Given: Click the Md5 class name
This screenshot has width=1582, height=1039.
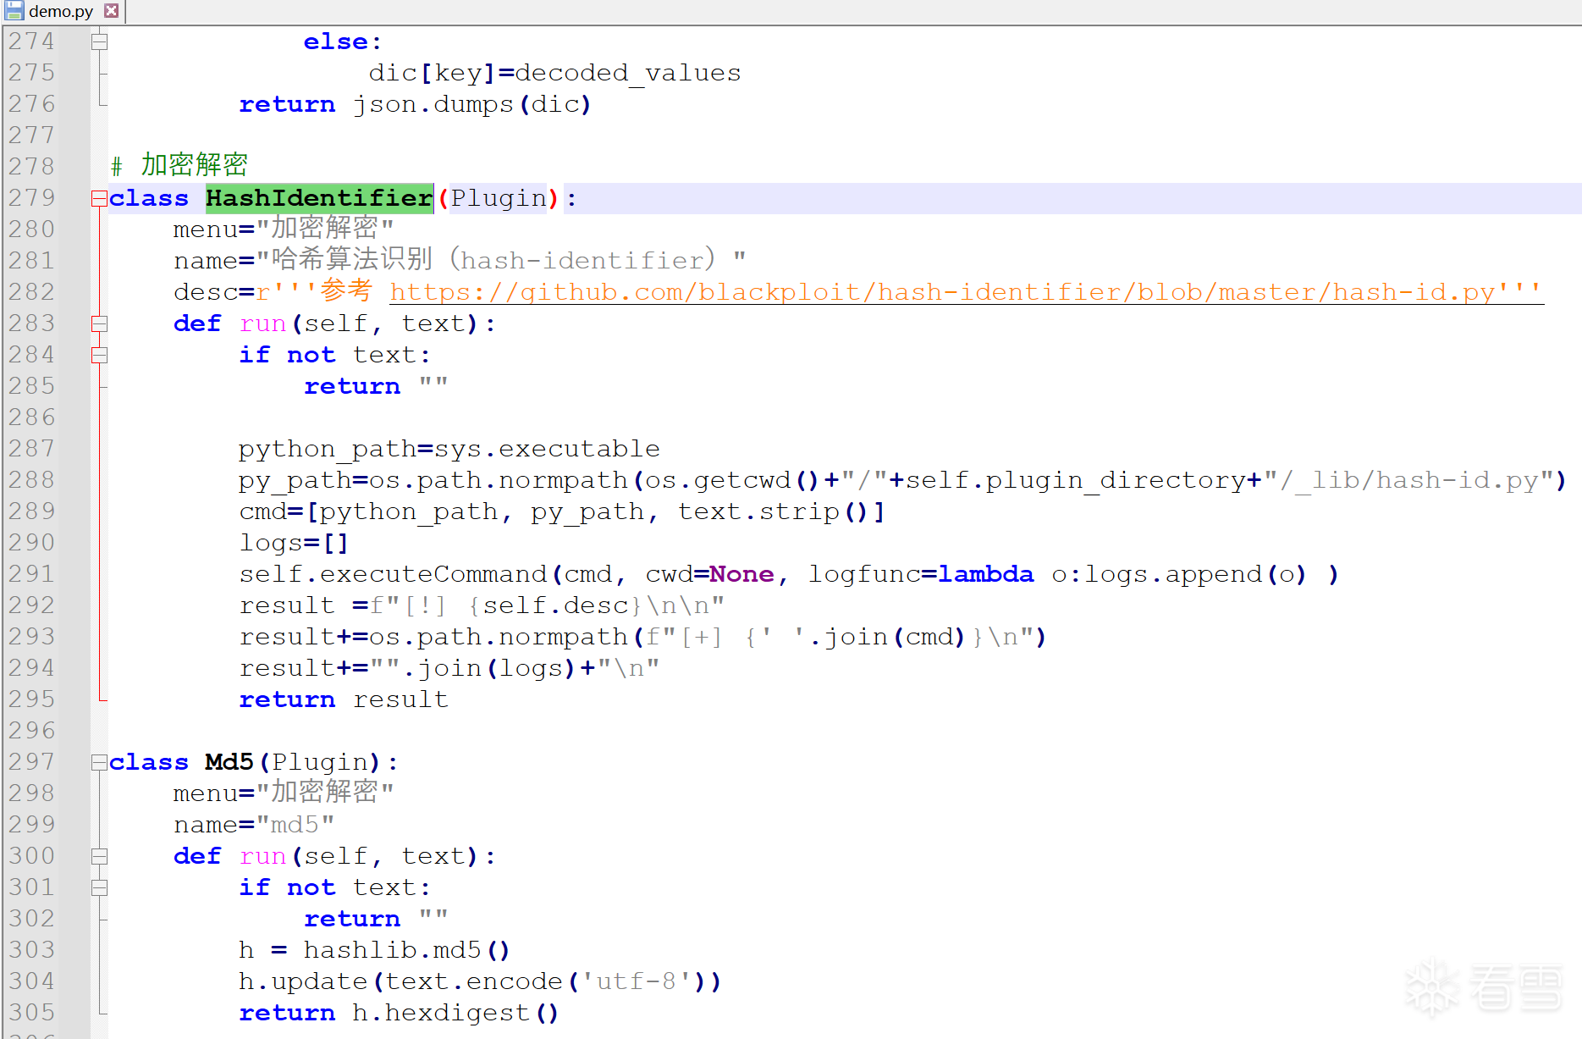Looking at the screenshot, I should click(x=229, y=762).
